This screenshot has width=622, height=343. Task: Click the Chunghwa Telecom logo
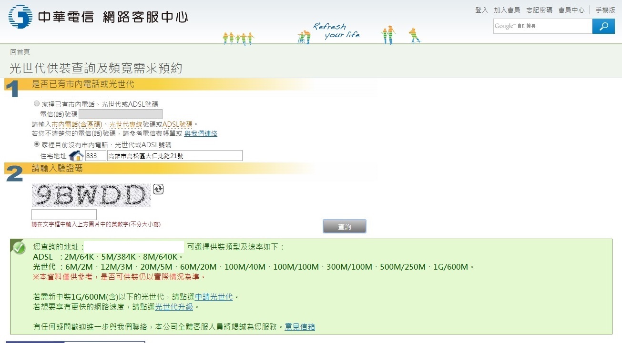98,17
